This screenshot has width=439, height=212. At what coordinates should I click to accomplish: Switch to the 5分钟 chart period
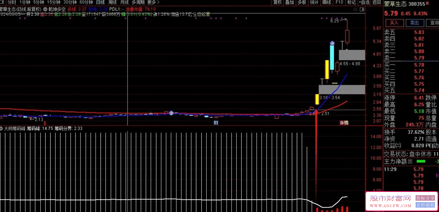[x=38, y=2]
